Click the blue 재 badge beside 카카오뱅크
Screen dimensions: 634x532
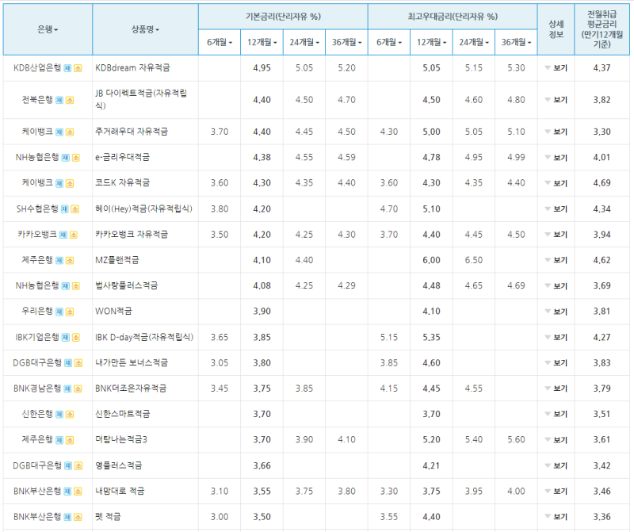[x=63, y=235]
